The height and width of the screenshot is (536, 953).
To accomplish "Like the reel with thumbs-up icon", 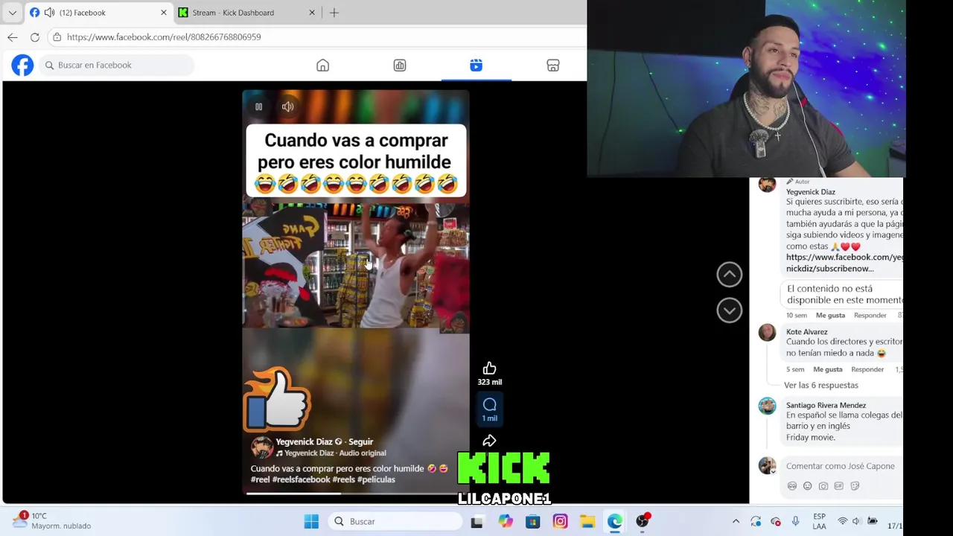I will coord(489,368).
